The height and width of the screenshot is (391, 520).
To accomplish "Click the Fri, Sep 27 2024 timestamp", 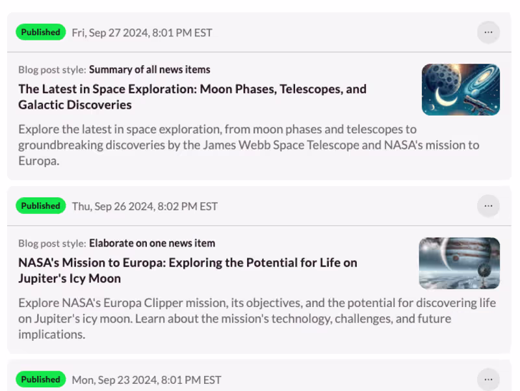I will pyautogui.click(x=142, y=33).
